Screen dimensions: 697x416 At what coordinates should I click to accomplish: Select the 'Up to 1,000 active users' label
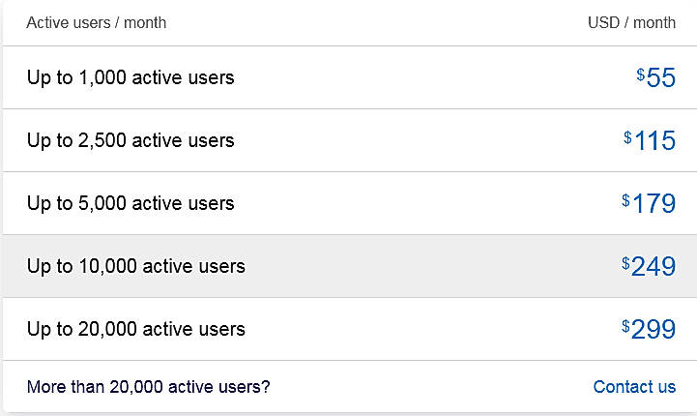(x=131, y=77)
